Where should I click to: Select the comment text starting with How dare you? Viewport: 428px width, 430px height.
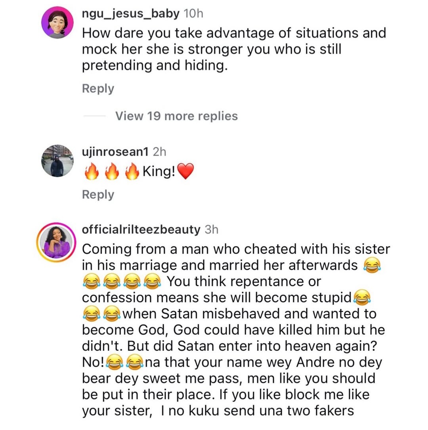(x=234, y=49)
